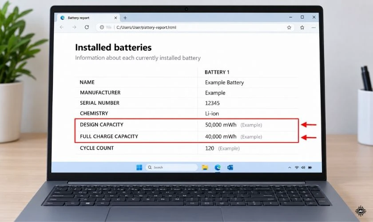373x222 pixels.
Task: Click the Edge icon on taskbar
Action: tap(218, 167)
